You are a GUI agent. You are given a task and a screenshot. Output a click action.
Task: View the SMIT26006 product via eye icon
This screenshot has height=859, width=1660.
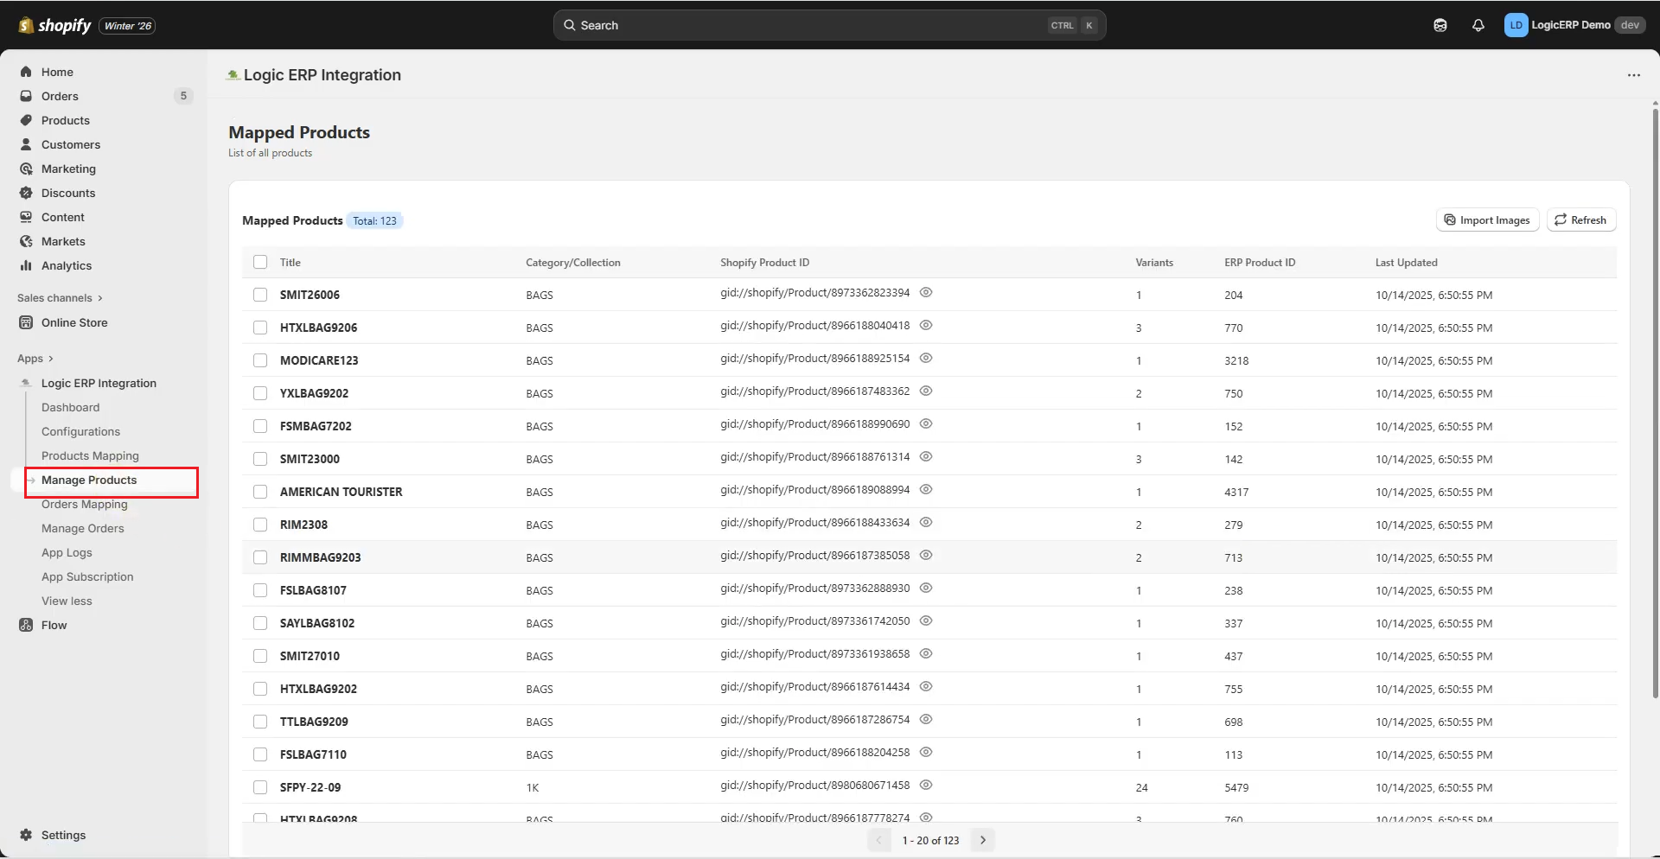[925, 293]
